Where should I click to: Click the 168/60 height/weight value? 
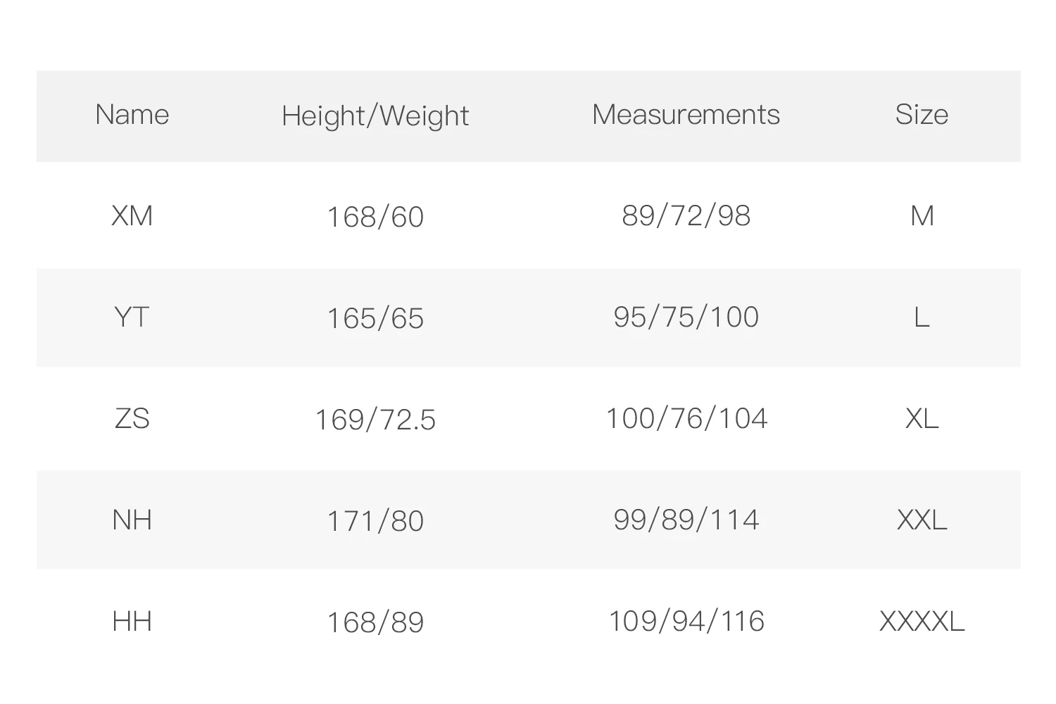[x=375, y=217]
